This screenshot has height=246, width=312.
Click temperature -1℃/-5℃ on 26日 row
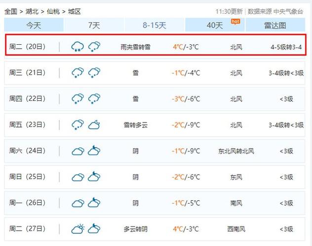pyautogui.click(x=186, y=203)
